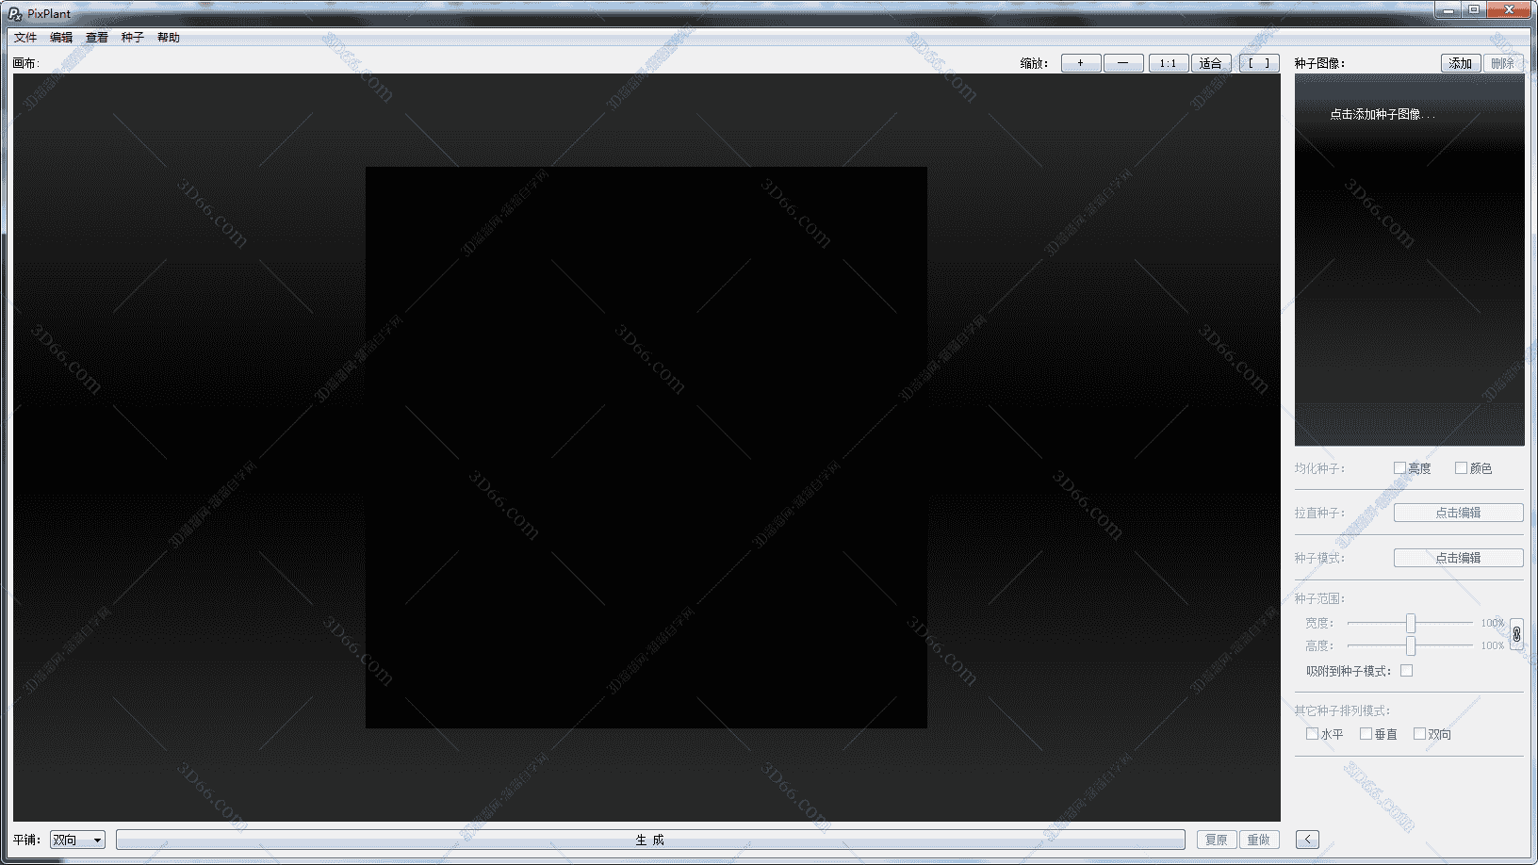Set zoom to 1:1 actual size

coord(1168,63)
